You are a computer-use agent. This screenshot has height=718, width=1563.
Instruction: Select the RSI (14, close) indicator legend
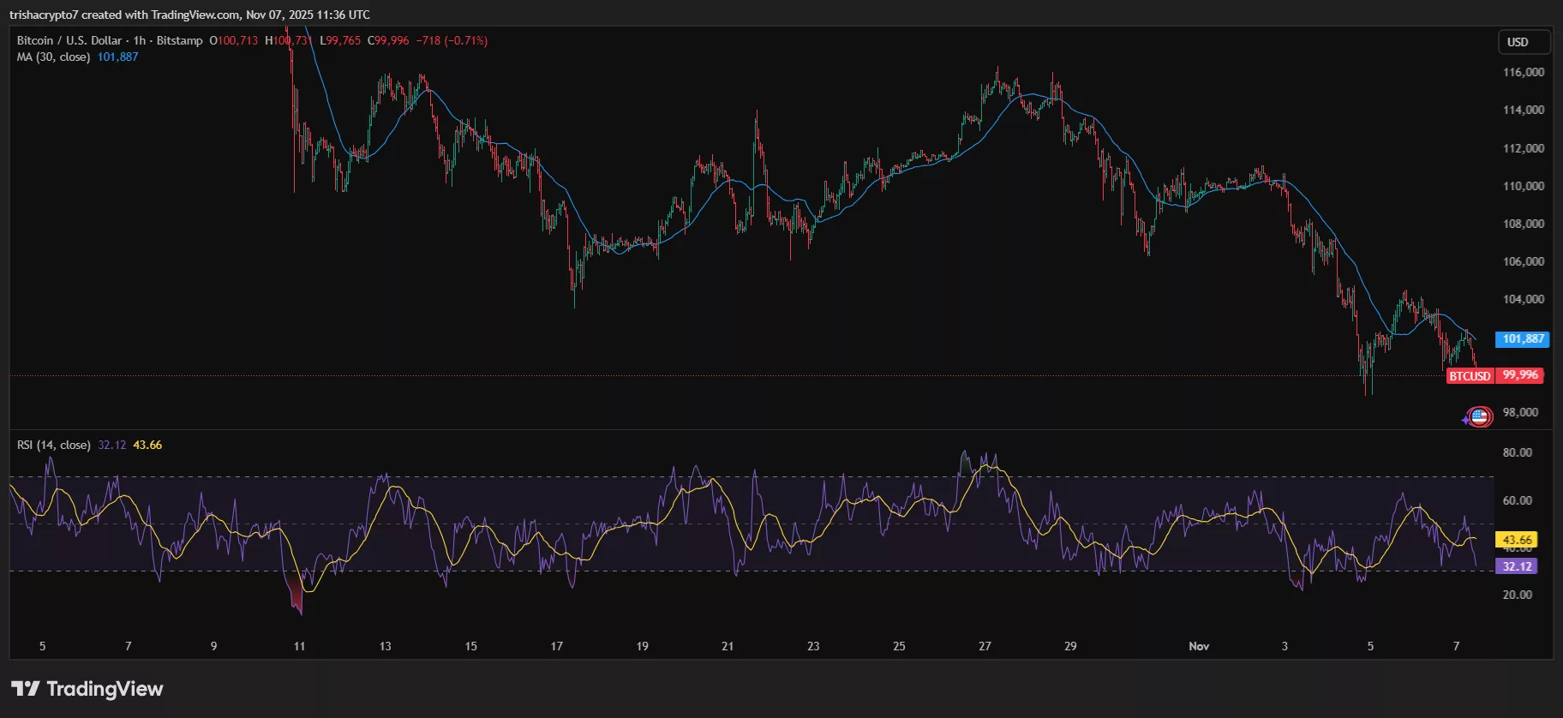click(x=53, y=445)
